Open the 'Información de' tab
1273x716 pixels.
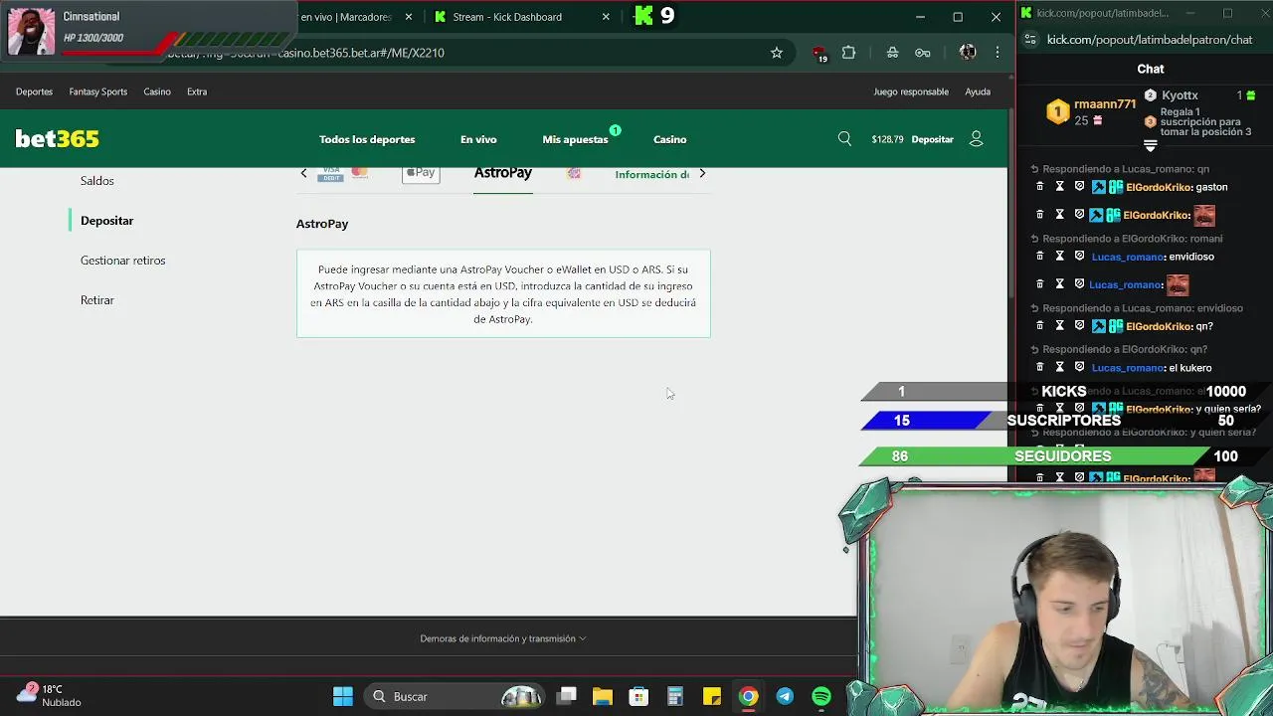click(x=652, y=174)
